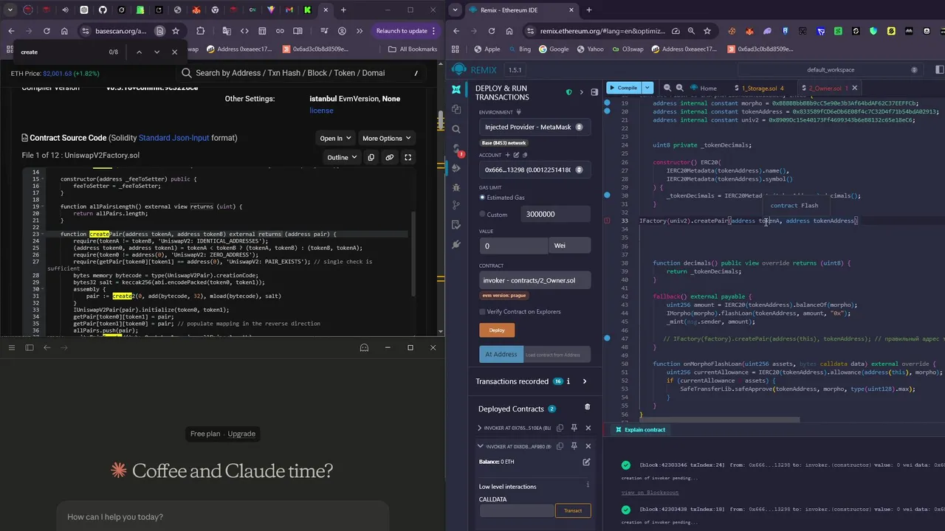Click previous find result arrow in find bar

pyautogui.click(x=139, y=52)
